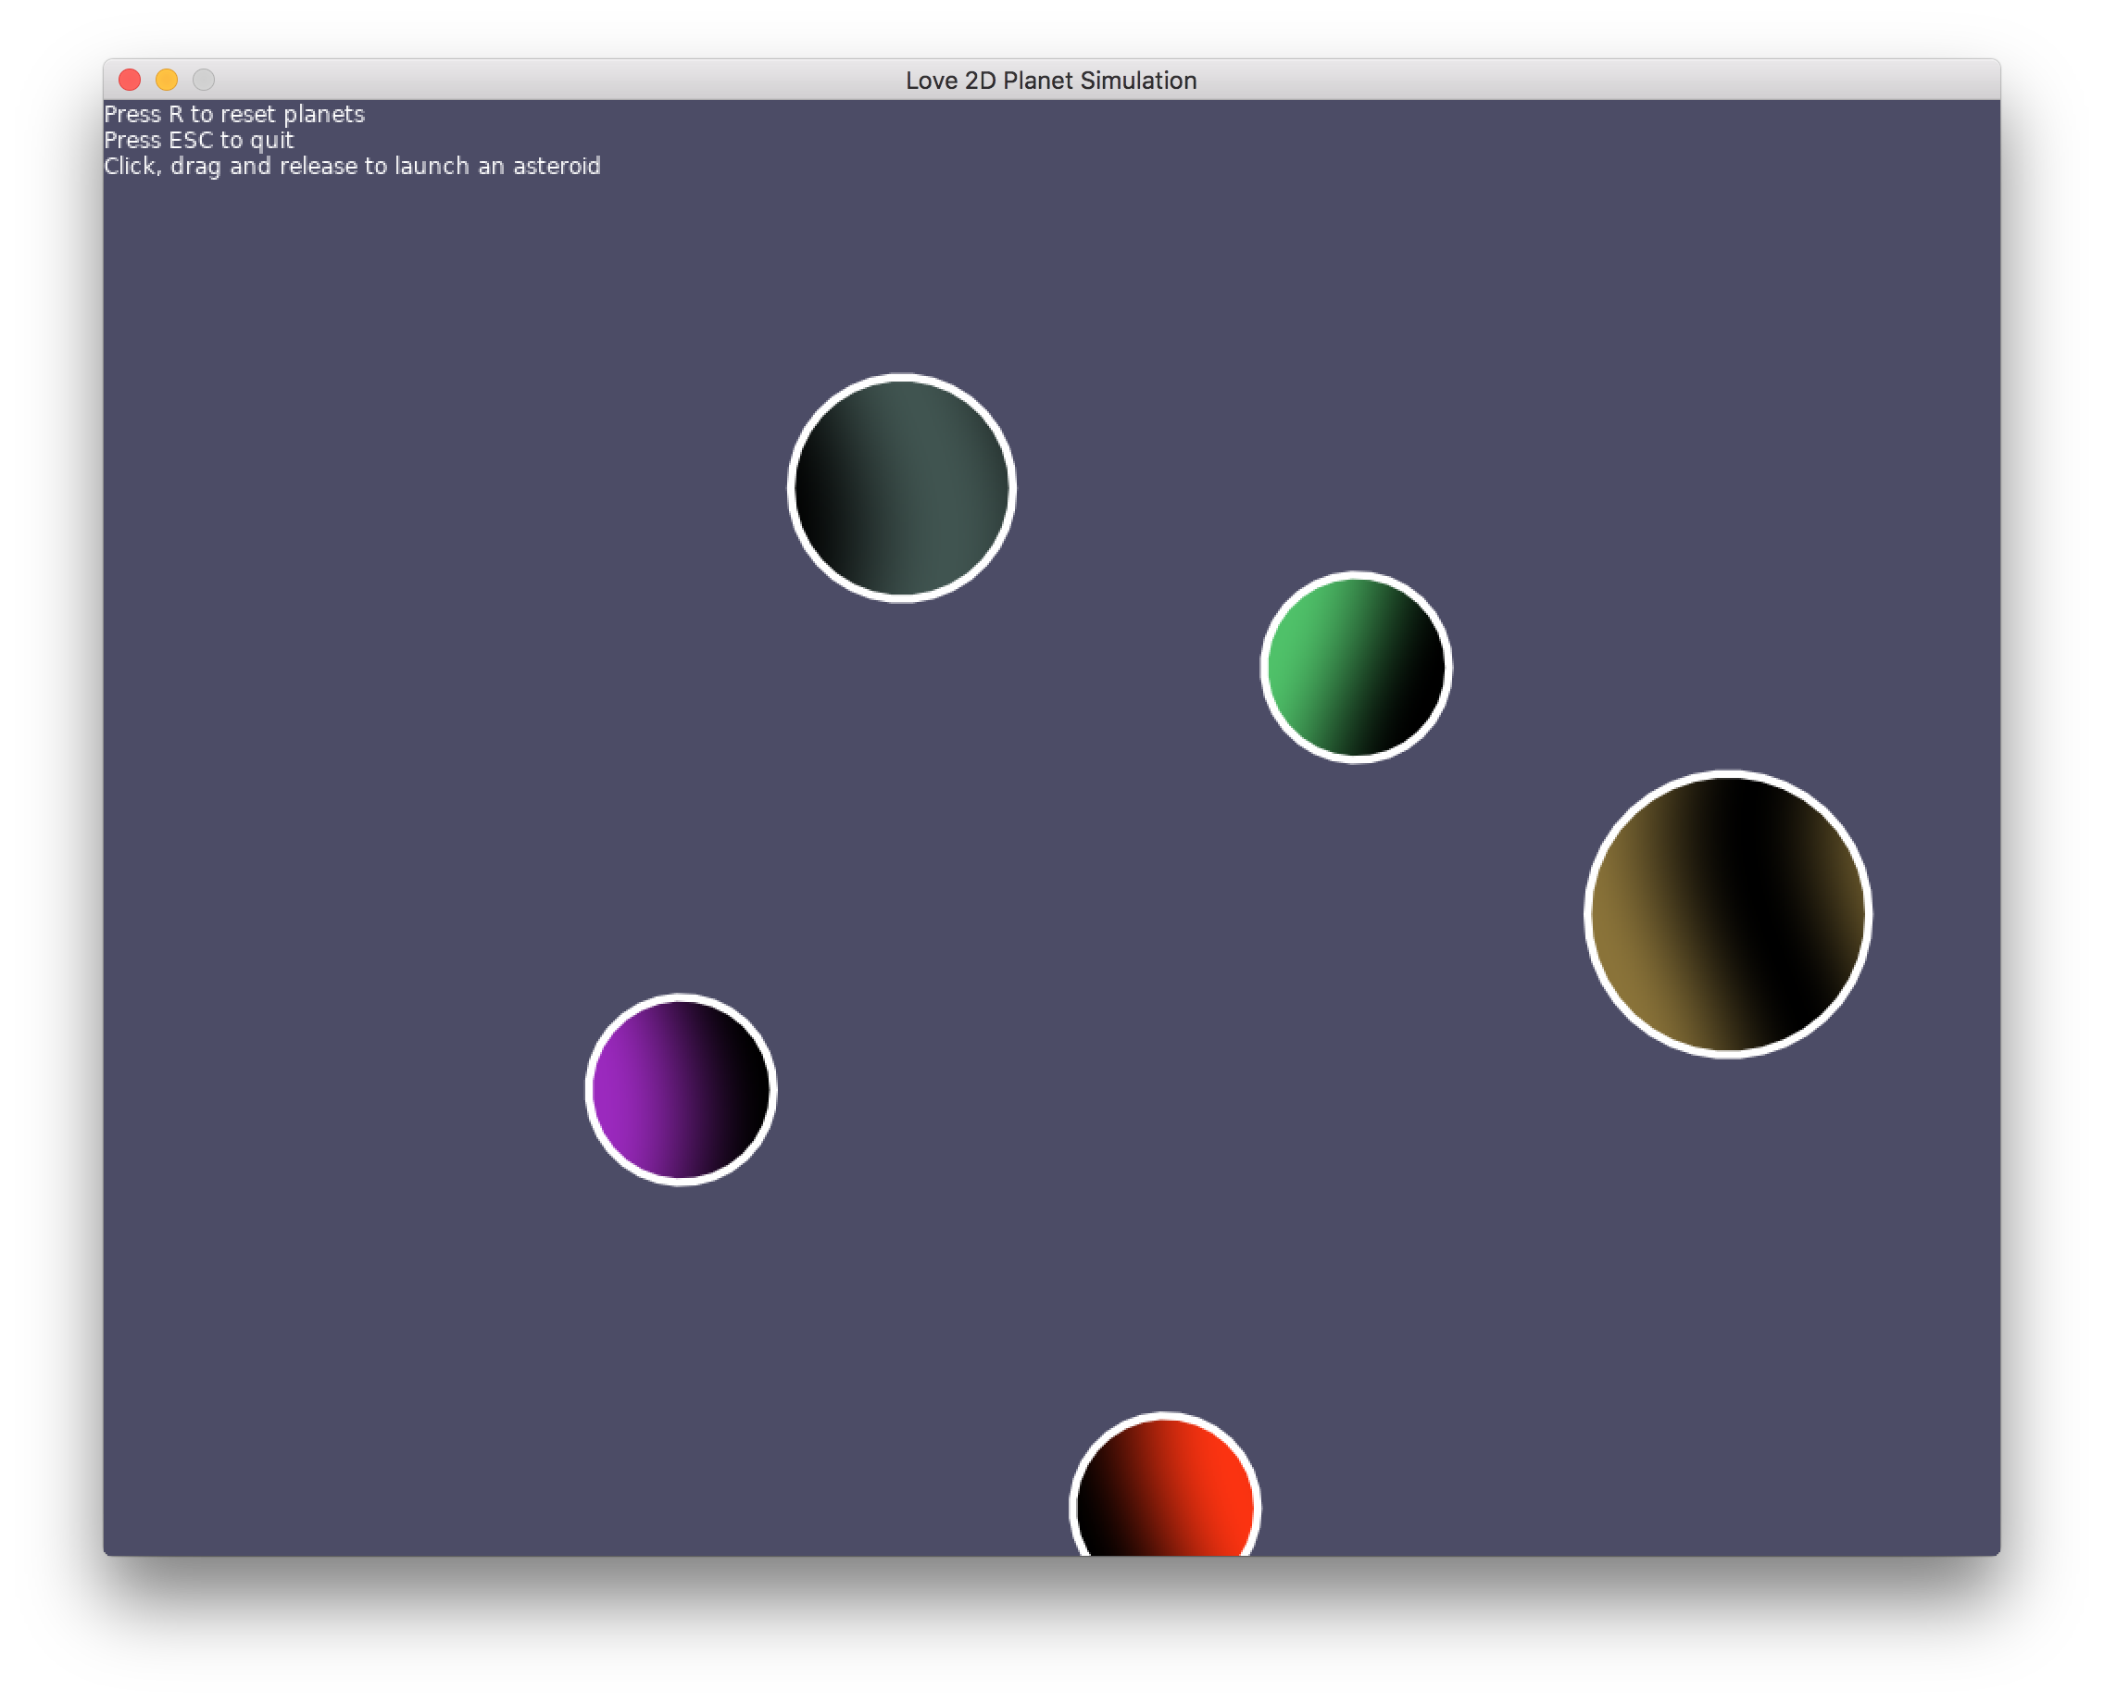Image resolution: width=2104 pixels, height=1704 pixels.
Task: Click the word 'Click,' starting the third instruction
Action: [x=132, y=167]
